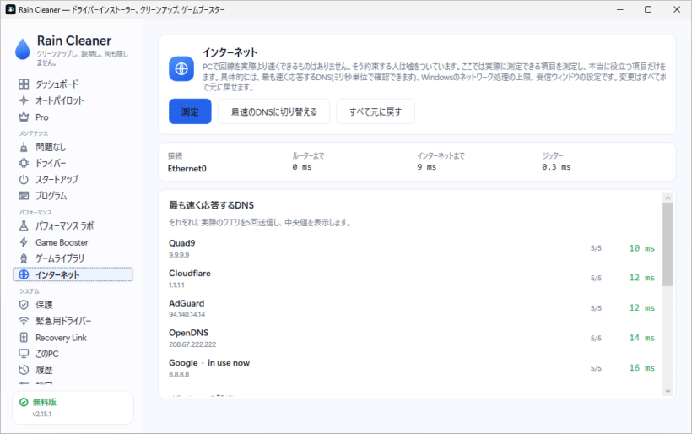The image size is (692, 434).
Task: Select the スタートアップ power icon
Action: pyautogui.click(x=24, y=179)
